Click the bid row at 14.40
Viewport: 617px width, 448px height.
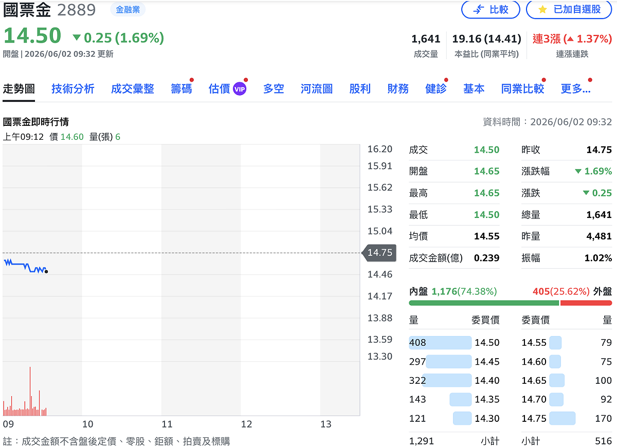[455, 381]
